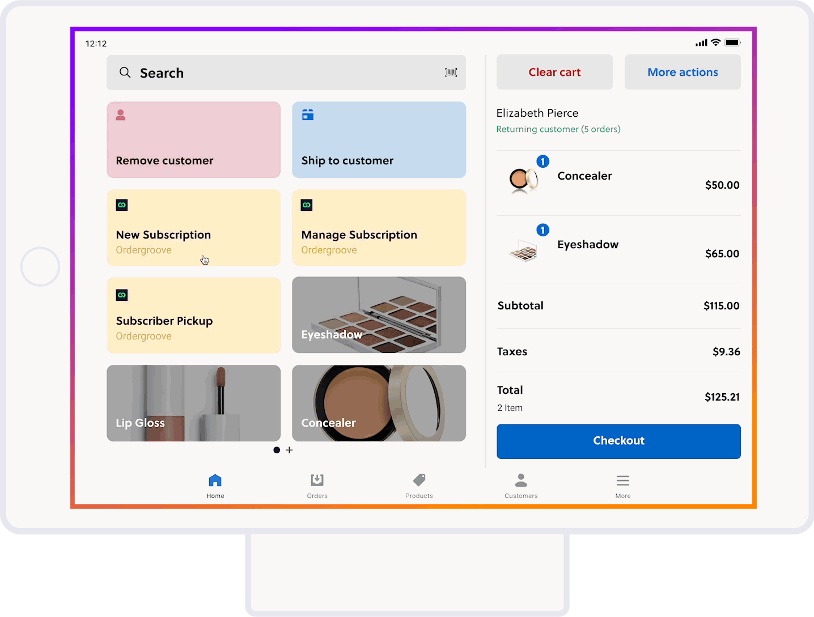Click the shipping box icon on Ship to customer
The image size is (814, 617).
click(x=308, y=115)
